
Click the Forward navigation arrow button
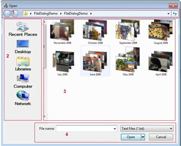15,13
